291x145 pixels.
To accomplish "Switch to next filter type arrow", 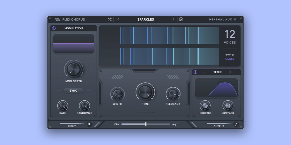I will [x=230, y=72].
